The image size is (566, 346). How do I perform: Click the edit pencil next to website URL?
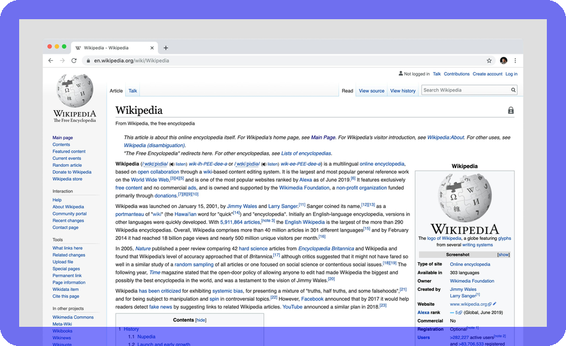(494, 304)
